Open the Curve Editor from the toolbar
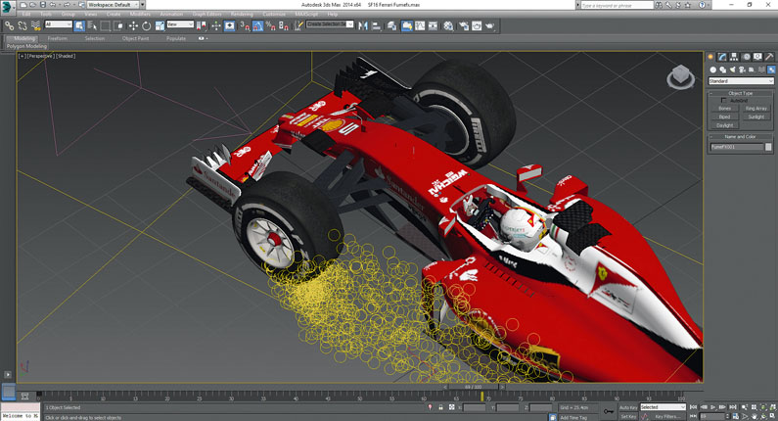Image resolution: width=778 pixels, height=421 pixels. coord(420,25)
